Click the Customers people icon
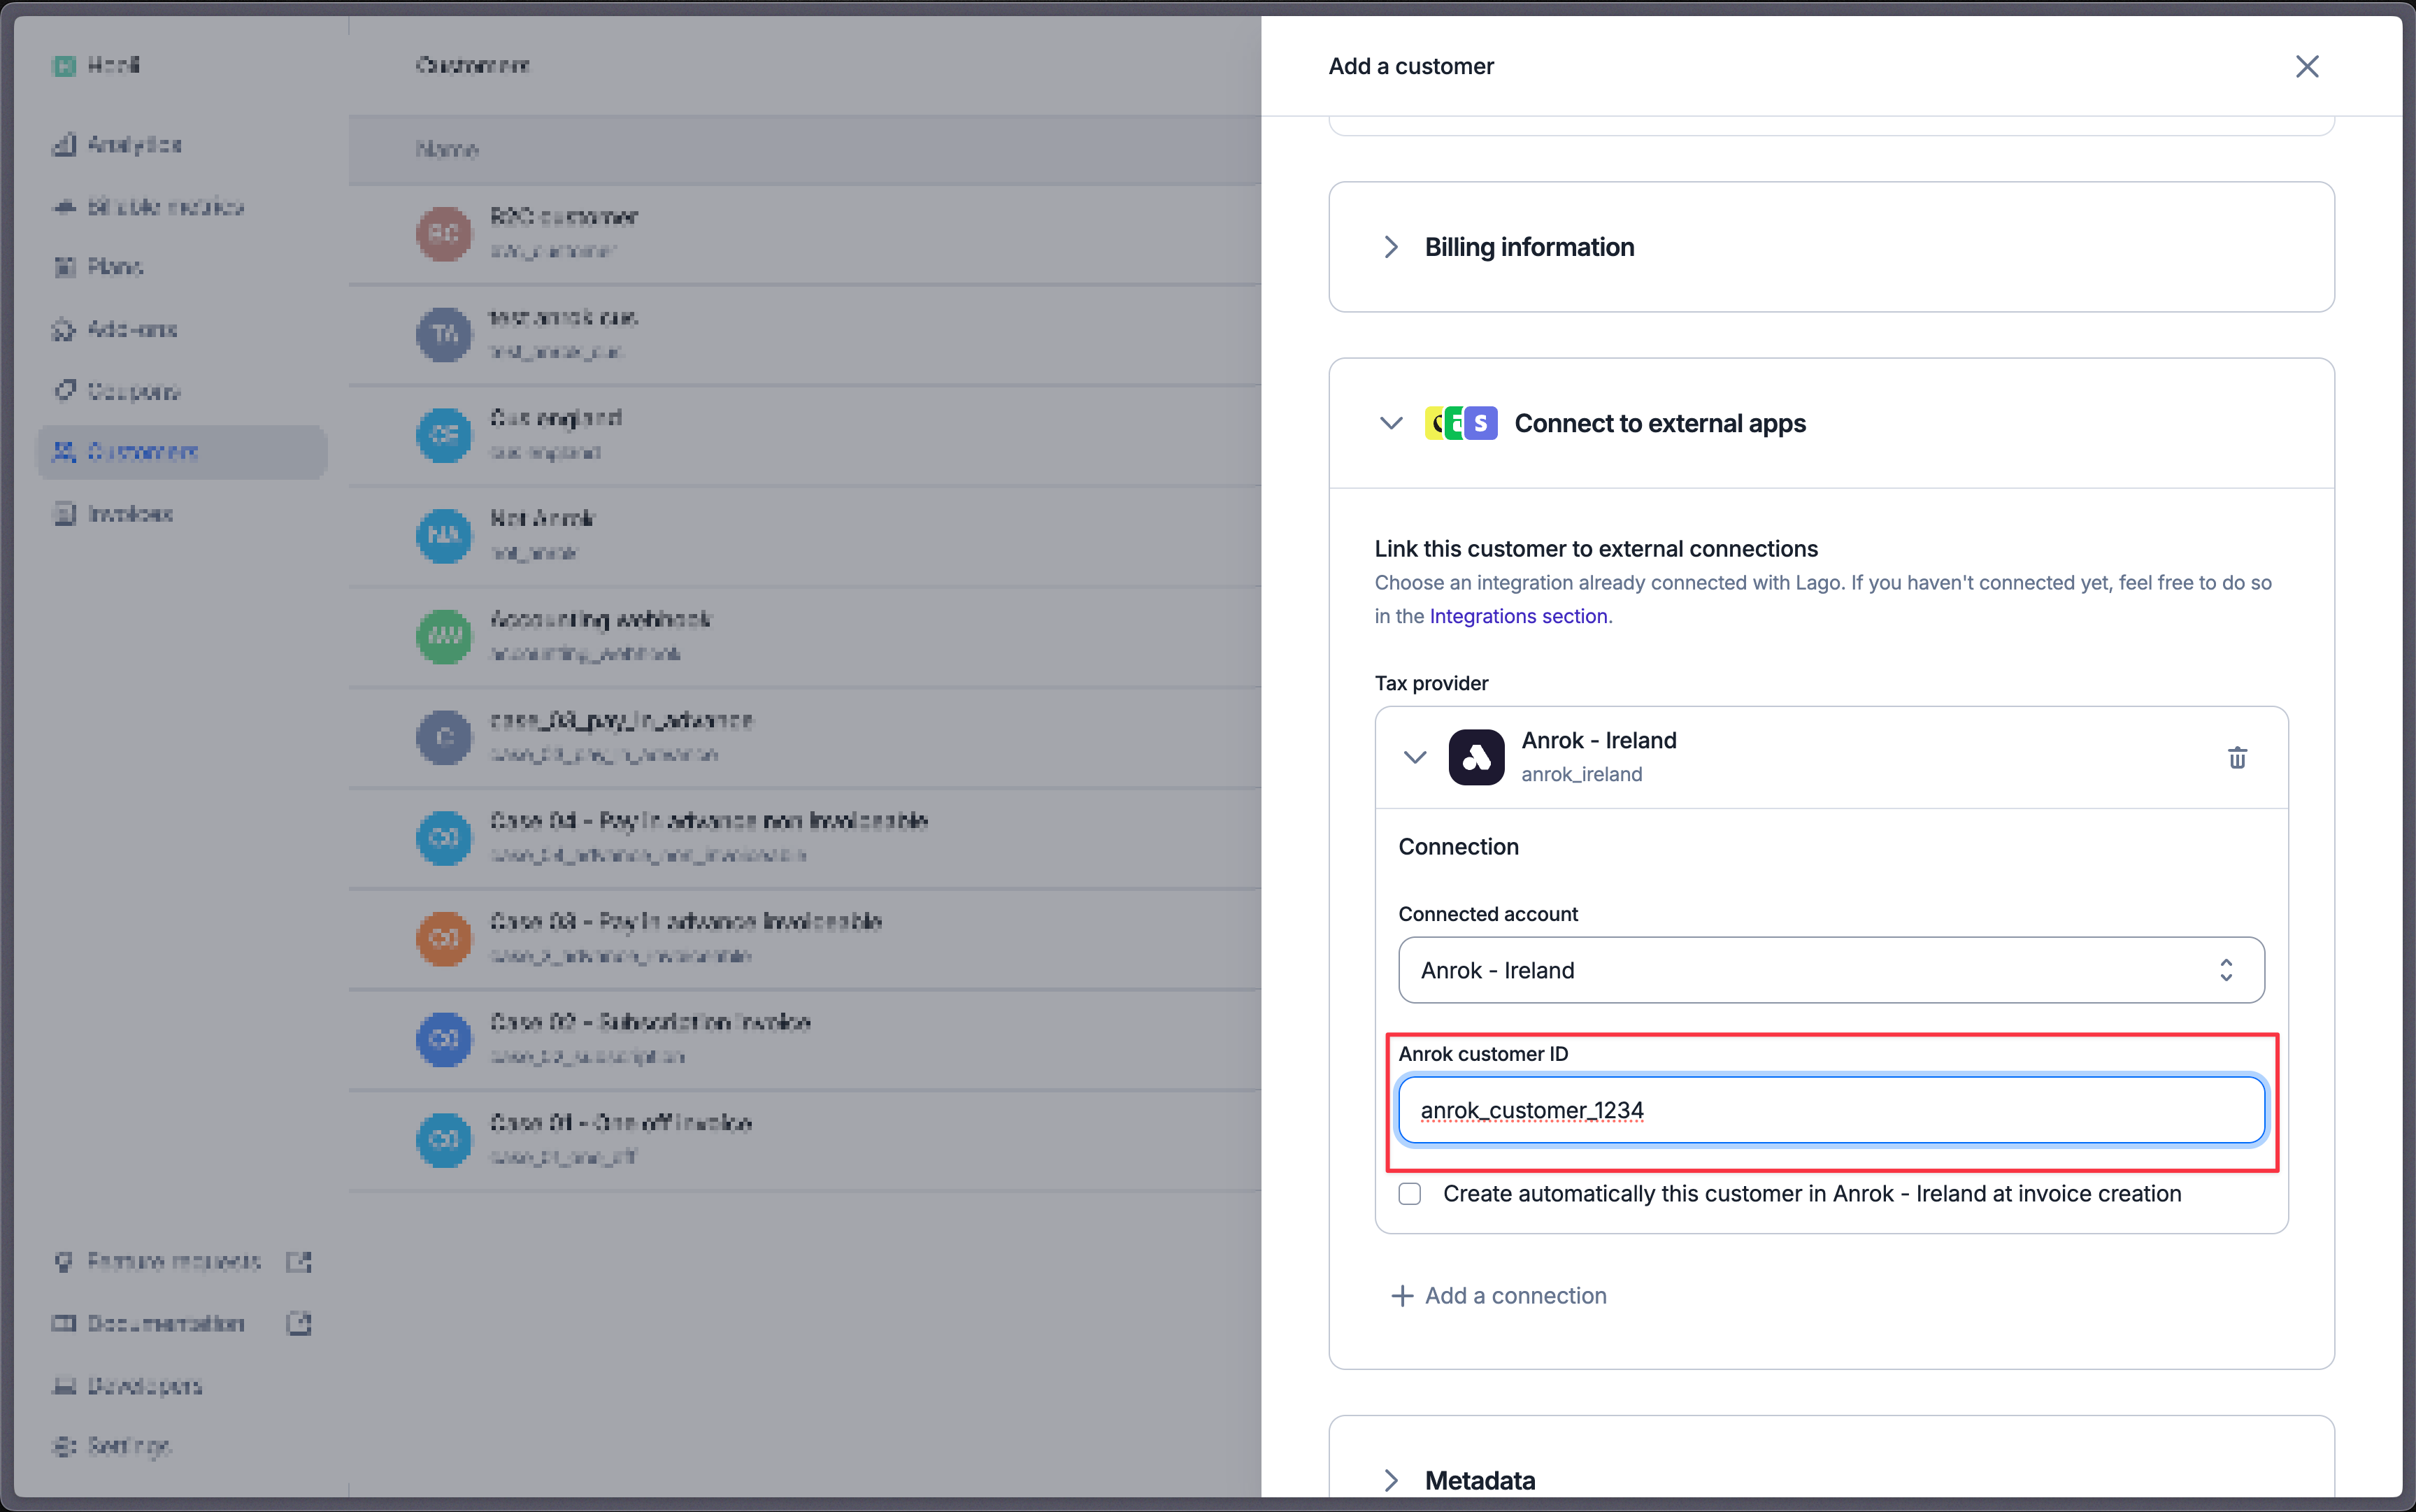This screenshot has width=2416, height=1512. pos(64,452)
